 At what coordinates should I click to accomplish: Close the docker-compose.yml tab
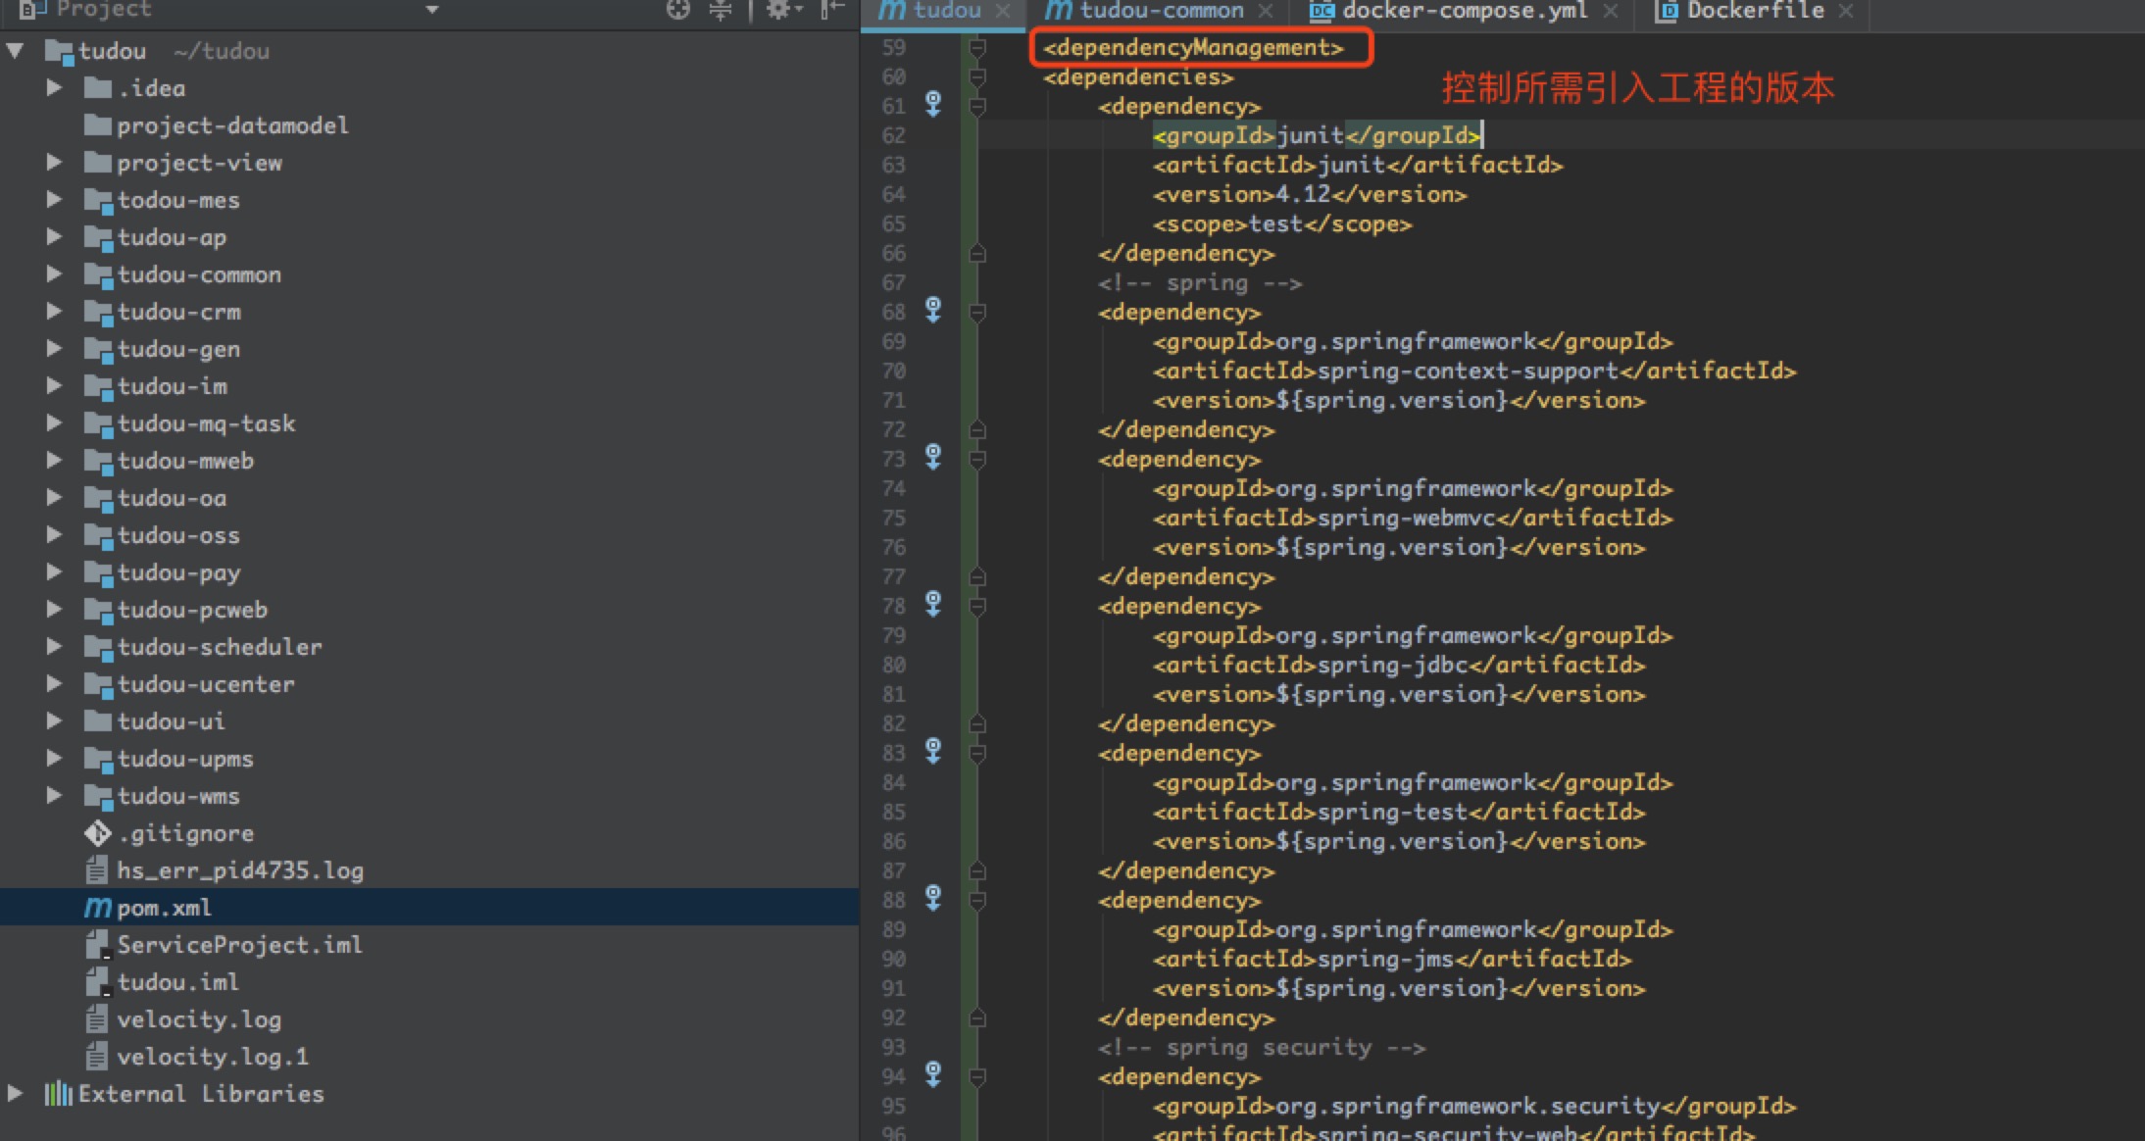[x=1611, y=11]
